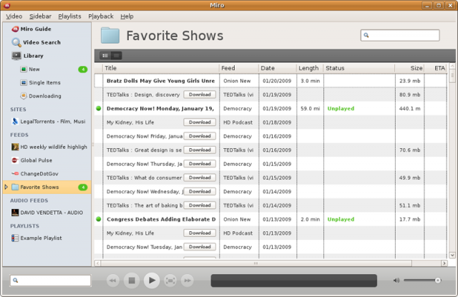This screenshot has width=458, height=297.
Task: Download Democracy Now! Thursday episode
Action: [200, 164]
